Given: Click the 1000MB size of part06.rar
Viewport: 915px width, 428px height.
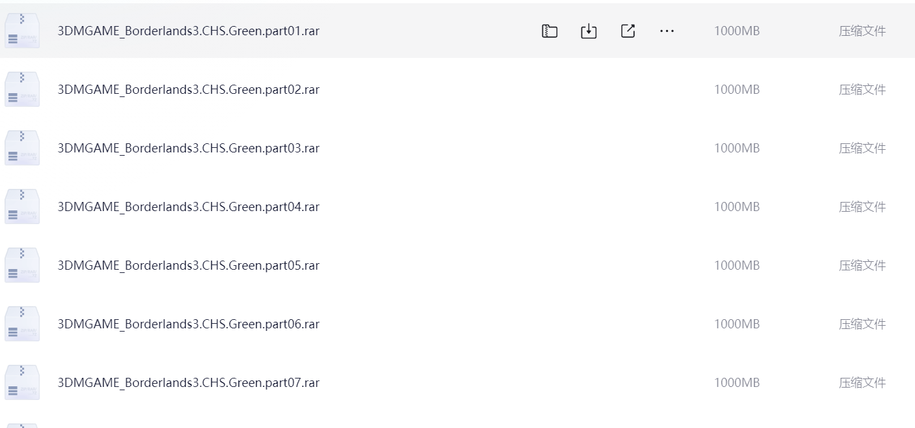Looking at the screenshot, I should point(736,324).
